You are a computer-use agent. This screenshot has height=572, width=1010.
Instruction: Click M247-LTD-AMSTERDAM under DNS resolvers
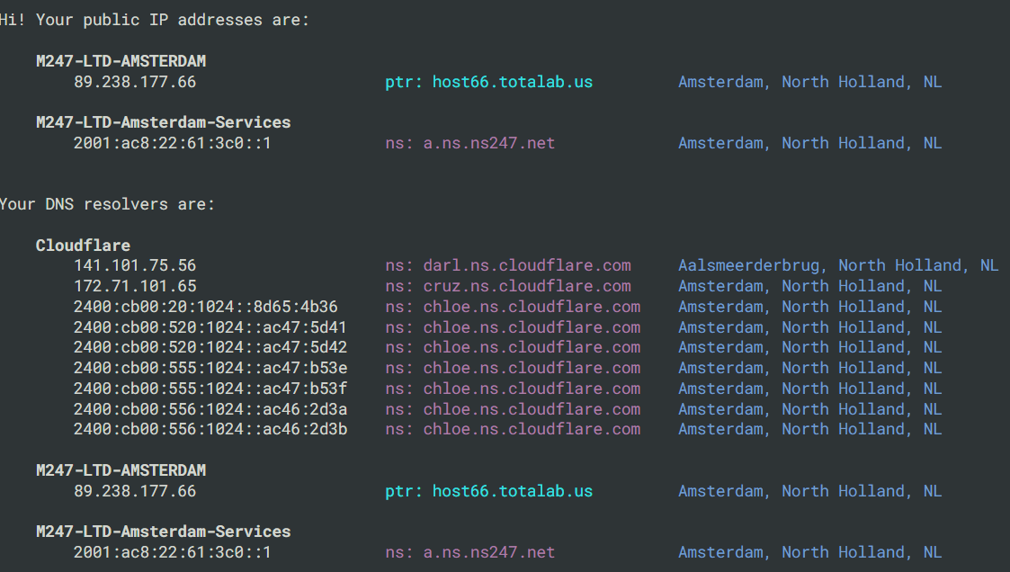coord(121,470)
